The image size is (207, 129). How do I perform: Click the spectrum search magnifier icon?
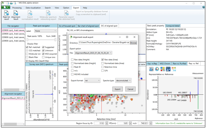point(151,69)
